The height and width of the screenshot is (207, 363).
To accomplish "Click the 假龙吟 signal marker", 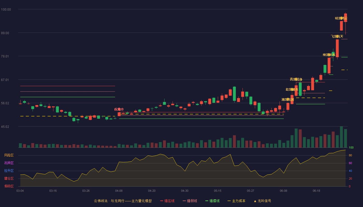I will (119, 109).
